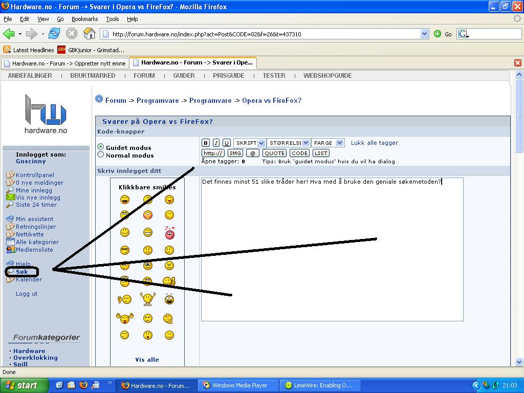Click the Forward navigation arrow
The height and width of the screenshot is (393, 524).
tap(32, 34)
